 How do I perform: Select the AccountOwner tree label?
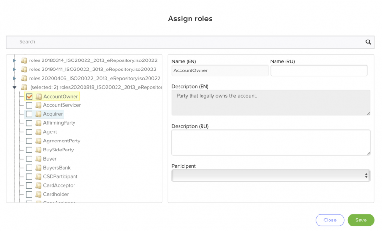click(x=61, y=97)
